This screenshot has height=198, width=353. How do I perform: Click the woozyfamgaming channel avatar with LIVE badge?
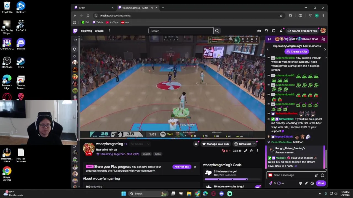pyautogui.click(x=89, y=149)
